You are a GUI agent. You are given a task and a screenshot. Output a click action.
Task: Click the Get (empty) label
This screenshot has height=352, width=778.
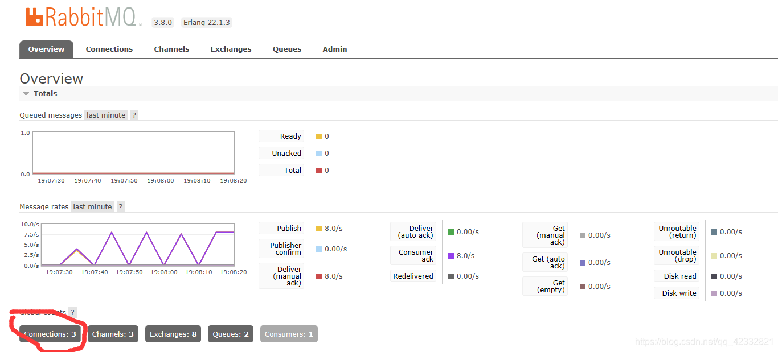tap(545, 286)
